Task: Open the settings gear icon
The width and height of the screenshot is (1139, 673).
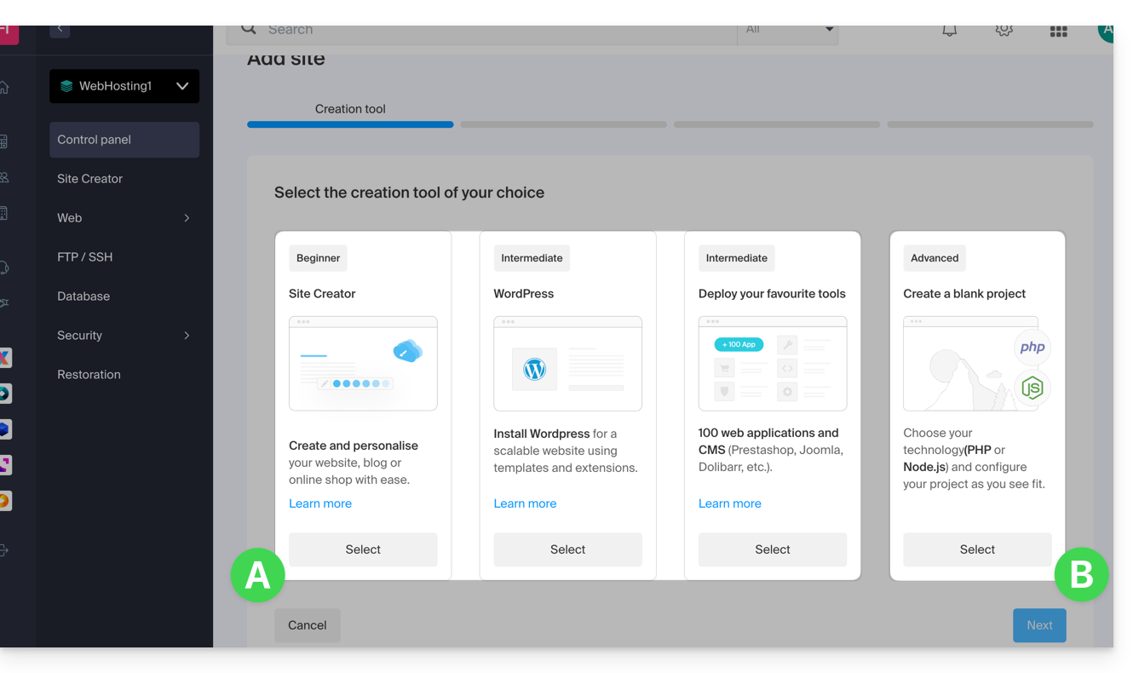Action: [x=1004, y=31]
